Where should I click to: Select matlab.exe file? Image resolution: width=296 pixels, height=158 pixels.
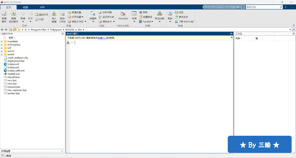click(14, 74)
